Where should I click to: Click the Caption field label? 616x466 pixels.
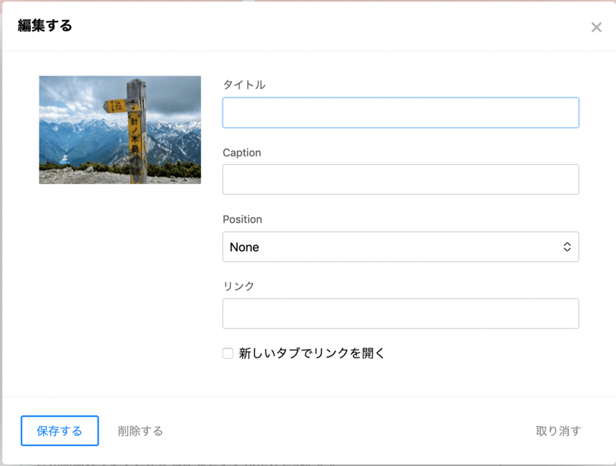(242, 153)
